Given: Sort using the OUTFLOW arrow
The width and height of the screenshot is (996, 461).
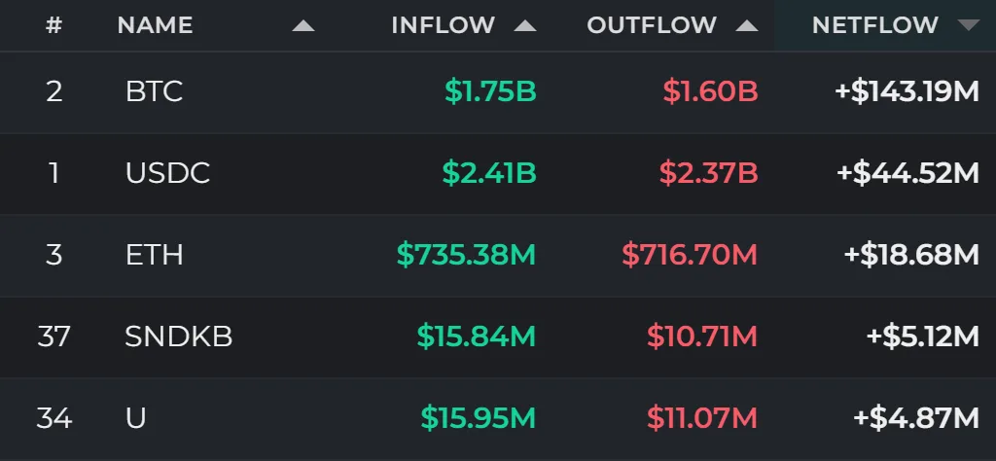Looking at the screenshot, I should coord(747,25).
